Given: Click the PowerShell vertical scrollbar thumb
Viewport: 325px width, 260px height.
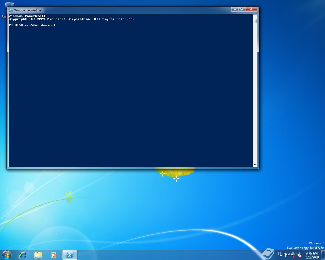Looking at the screenshot, I should click(255, 21).
